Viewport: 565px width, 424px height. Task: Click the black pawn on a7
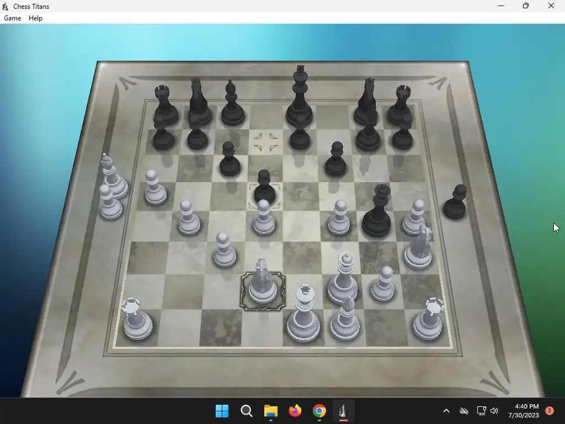pyautogui.click(x=163, y=134)
